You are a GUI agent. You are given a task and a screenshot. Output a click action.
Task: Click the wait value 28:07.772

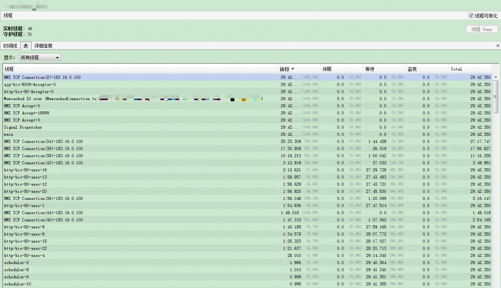point(376,234)
